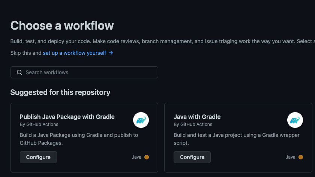Click the Search workflows input field
Image resolution: width=315 pixels, height=177 pixels.
pos(84,72)
